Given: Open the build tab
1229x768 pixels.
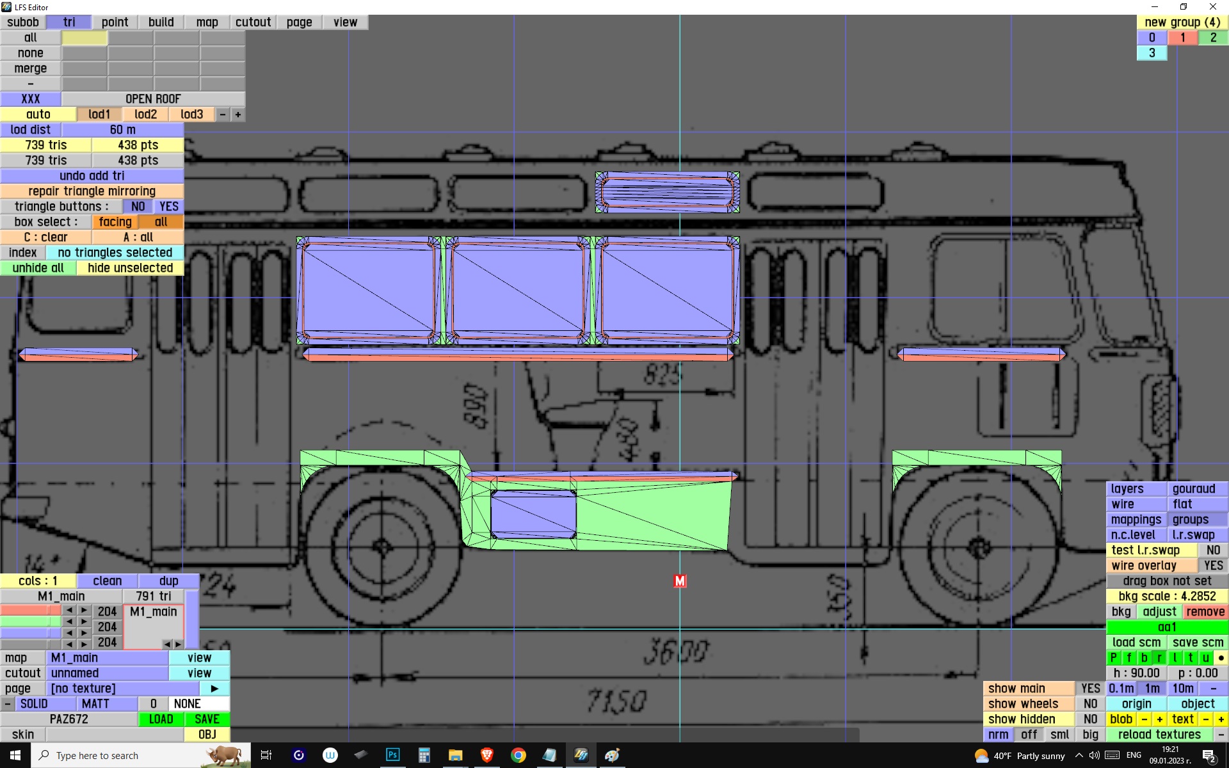Looking at the screenshot, I should click(161, 22).
